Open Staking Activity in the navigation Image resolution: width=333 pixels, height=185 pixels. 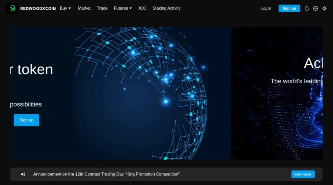(166, 8)
